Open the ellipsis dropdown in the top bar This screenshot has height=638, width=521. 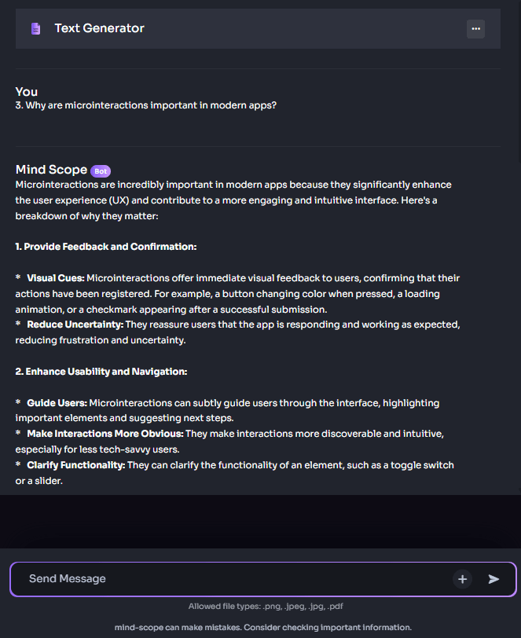(x=475, y=28)
